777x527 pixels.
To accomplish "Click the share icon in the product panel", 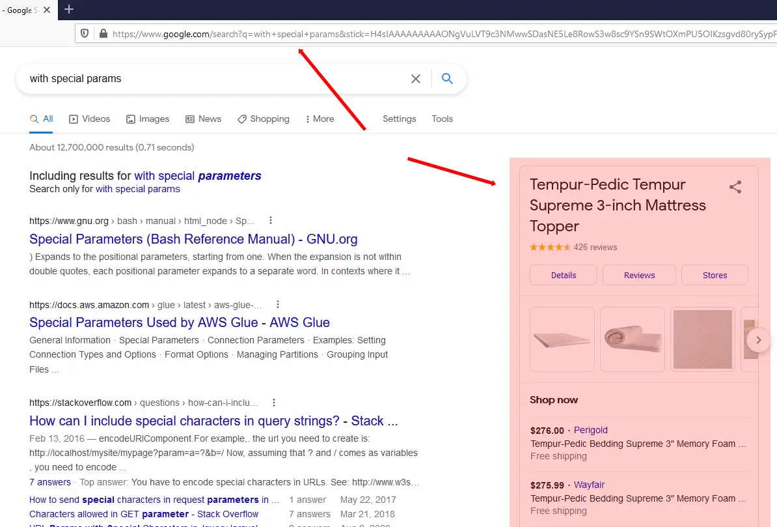I will tap(735, 187).
